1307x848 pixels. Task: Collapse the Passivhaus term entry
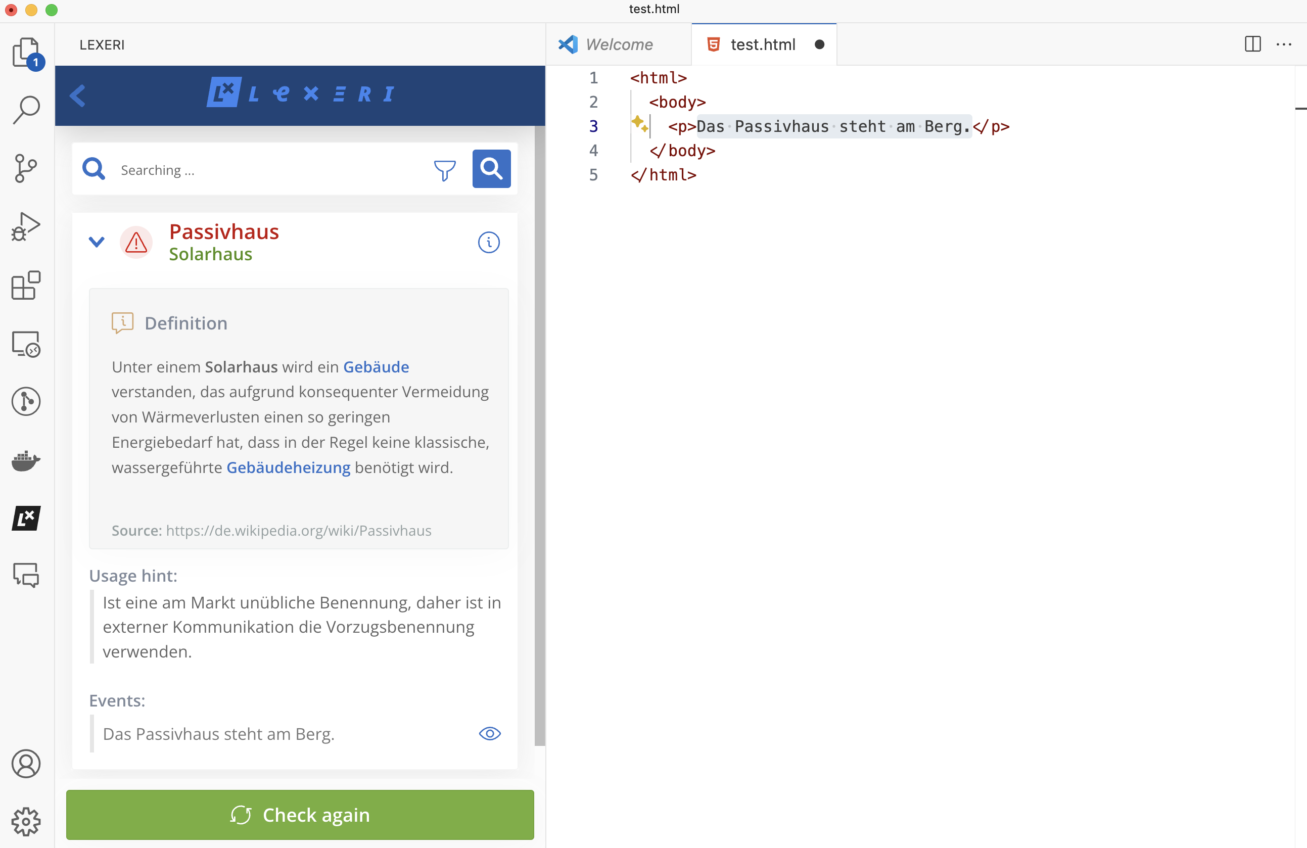(97, 242)
